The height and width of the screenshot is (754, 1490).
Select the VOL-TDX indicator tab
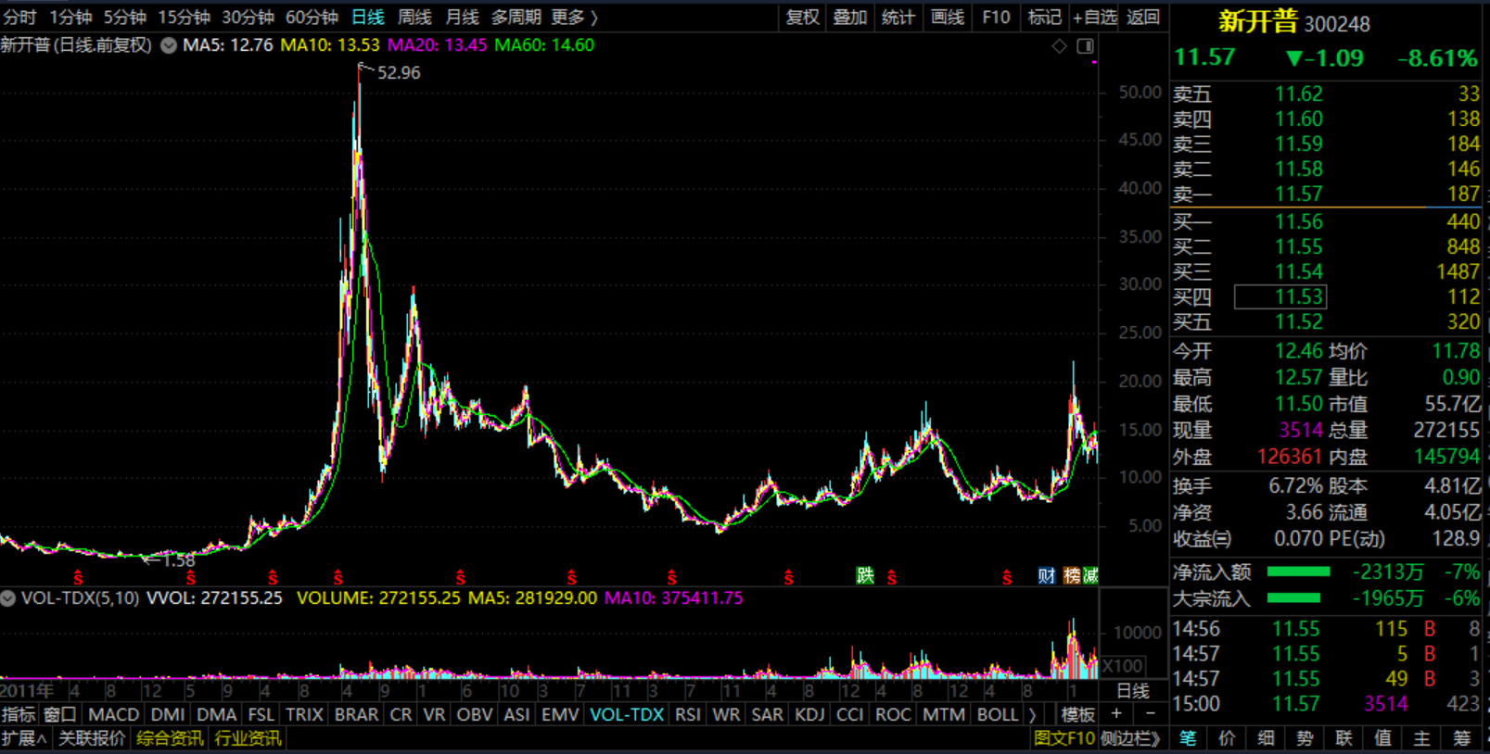(627, 714)
